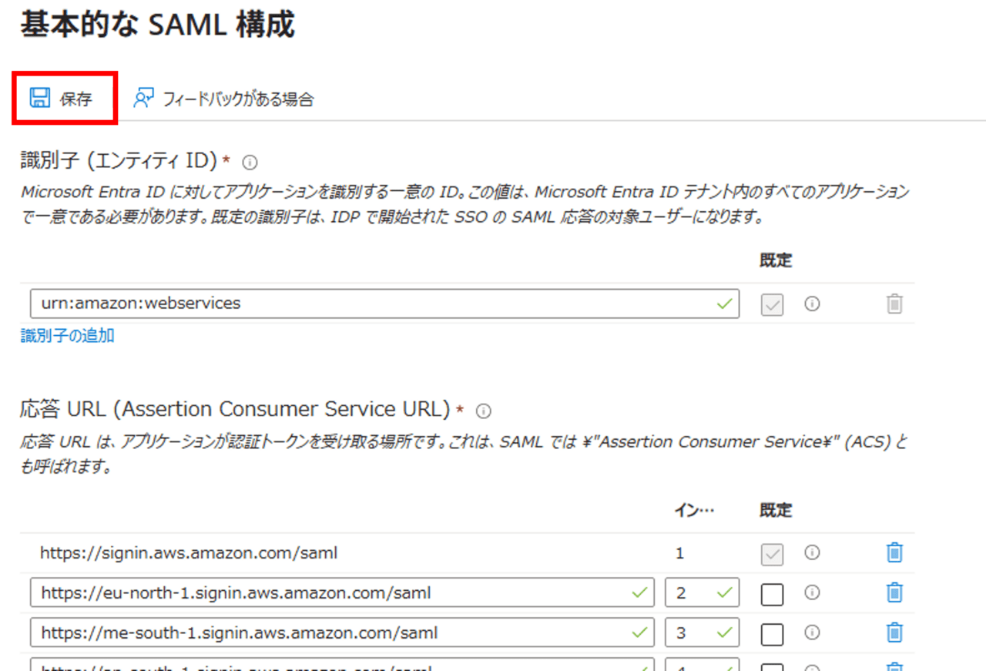
Task: Click info icon beside the urn:amazon:webservices default checkbox
Action: click(811, 304)
